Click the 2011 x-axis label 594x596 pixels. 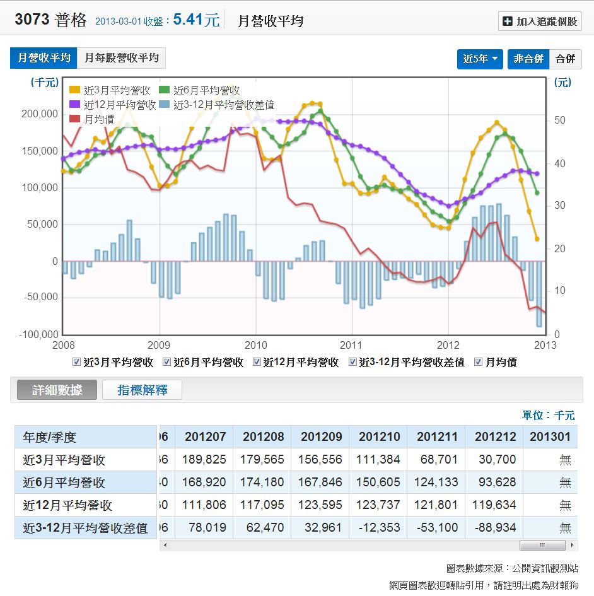(351, 345)
